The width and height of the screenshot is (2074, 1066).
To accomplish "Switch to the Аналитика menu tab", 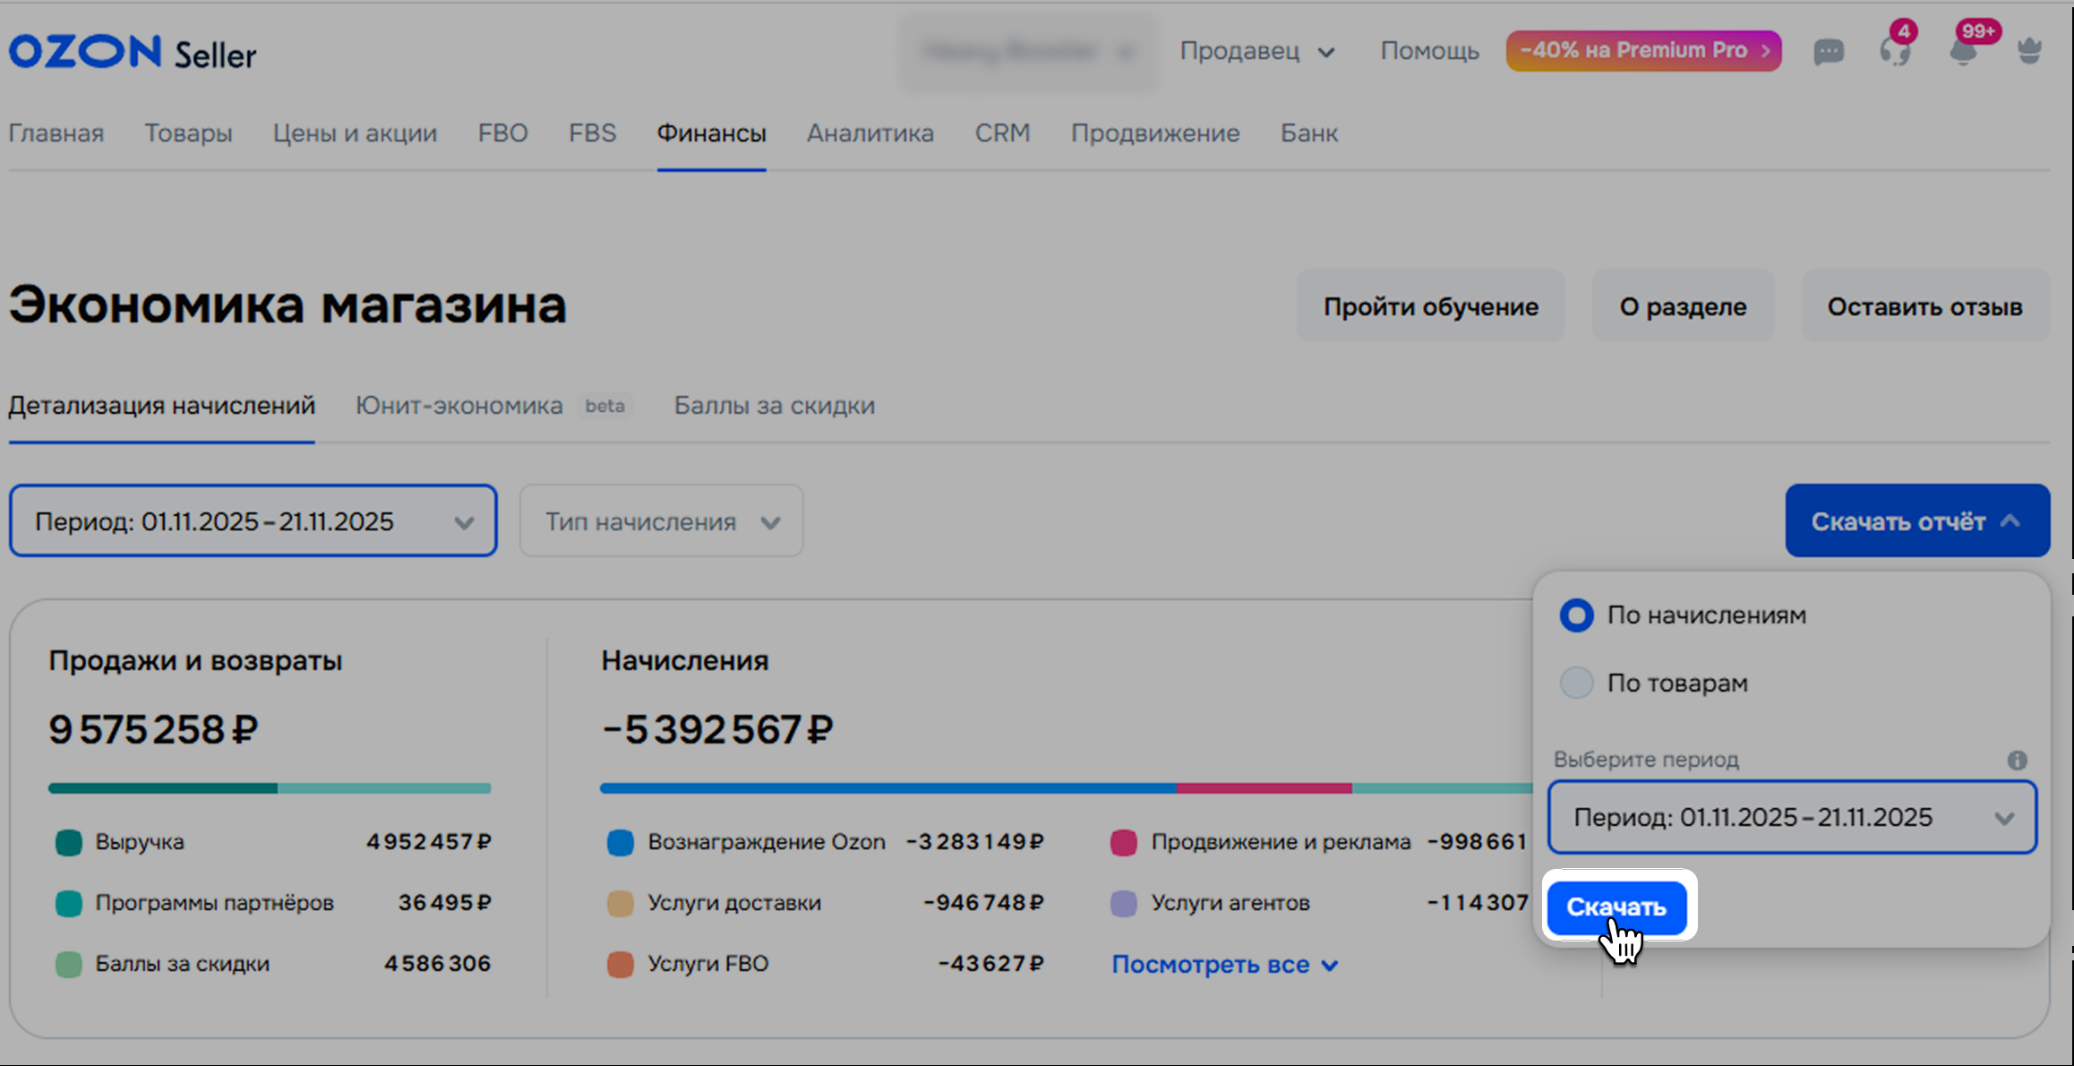I will pos(870,133).
